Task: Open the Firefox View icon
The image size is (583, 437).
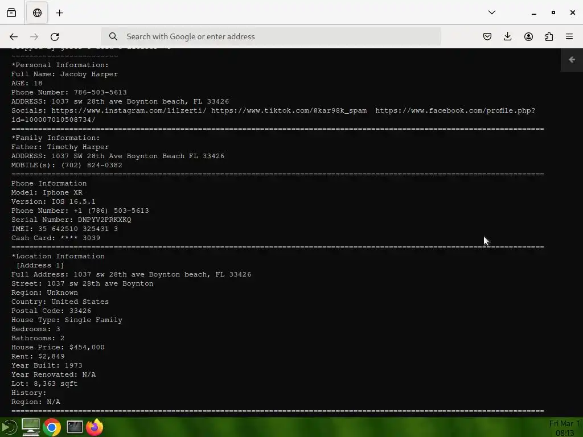Action: pyautogui.click(x=11, y=13)
